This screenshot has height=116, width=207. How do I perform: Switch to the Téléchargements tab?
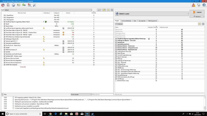(152, 21)
